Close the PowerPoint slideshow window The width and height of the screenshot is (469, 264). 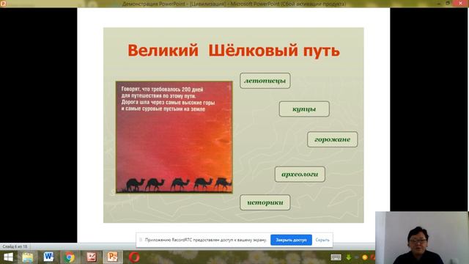pos(461,3)
